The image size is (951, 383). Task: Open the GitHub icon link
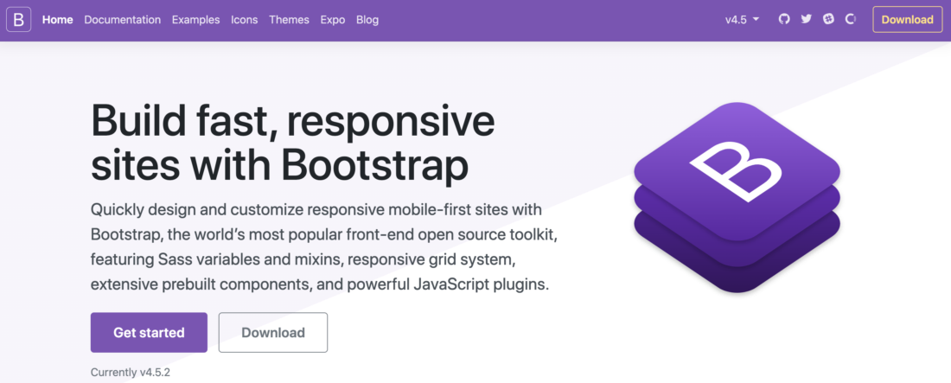coord(784,19)
